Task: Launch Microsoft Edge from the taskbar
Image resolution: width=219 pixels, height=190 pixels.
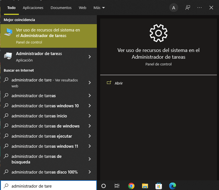Action: tap(173, 186)
